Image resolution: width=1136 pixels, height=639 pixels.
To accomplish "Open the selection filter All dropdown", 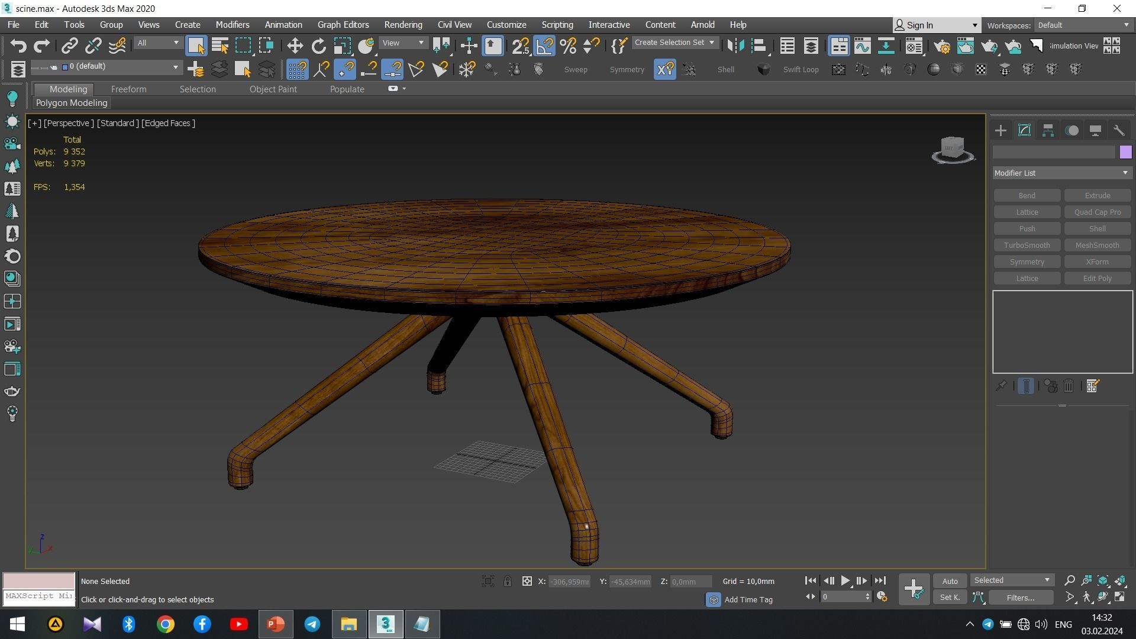I will click(157, 43).
